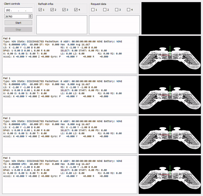Screen dimensions: 203x196
Task: Click the disabled Stop button
Action: click(18, 29)
